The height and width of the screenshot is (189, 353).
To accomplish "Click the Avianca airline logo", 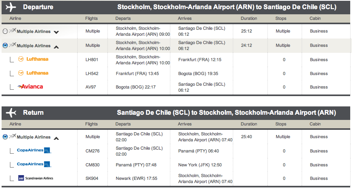I will (30, 87).
